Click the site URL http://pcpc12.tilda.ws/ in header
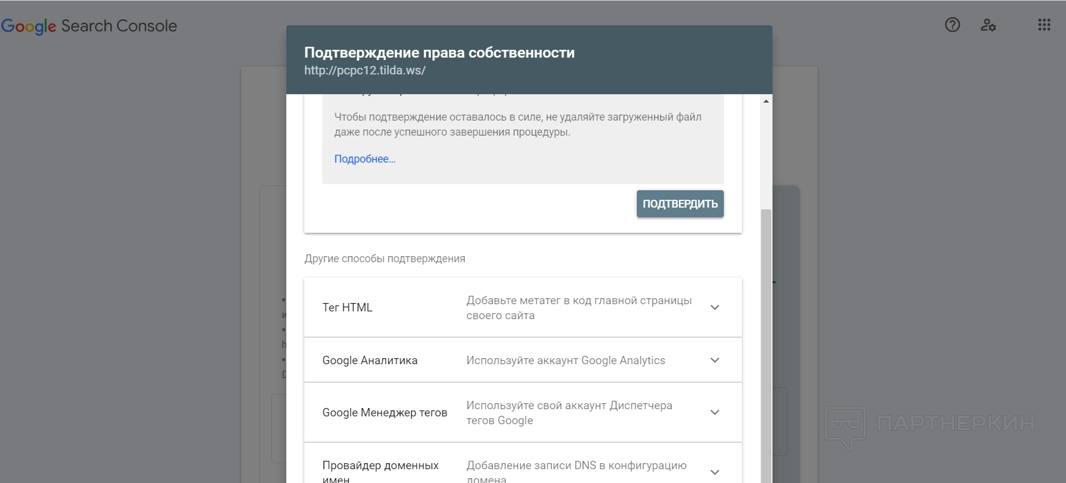The height and width of the screenshot is (483, 1066). 365,70
